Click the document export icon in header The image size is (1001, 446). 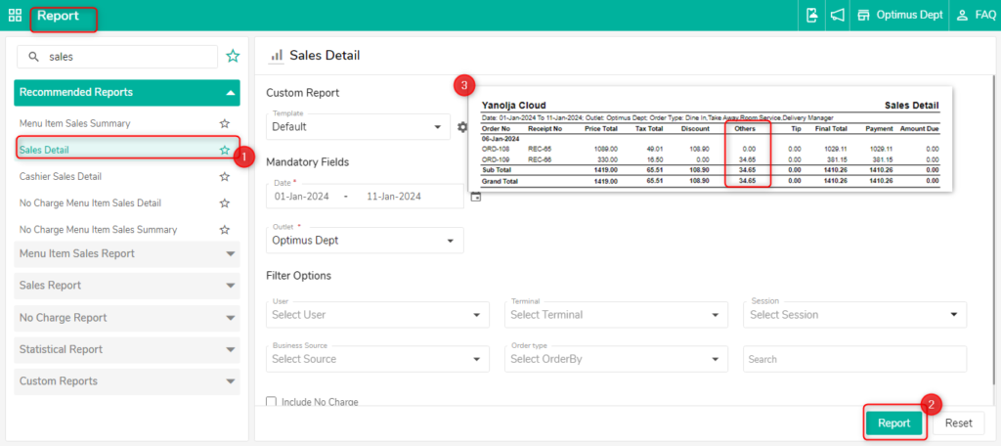[811, 16]
